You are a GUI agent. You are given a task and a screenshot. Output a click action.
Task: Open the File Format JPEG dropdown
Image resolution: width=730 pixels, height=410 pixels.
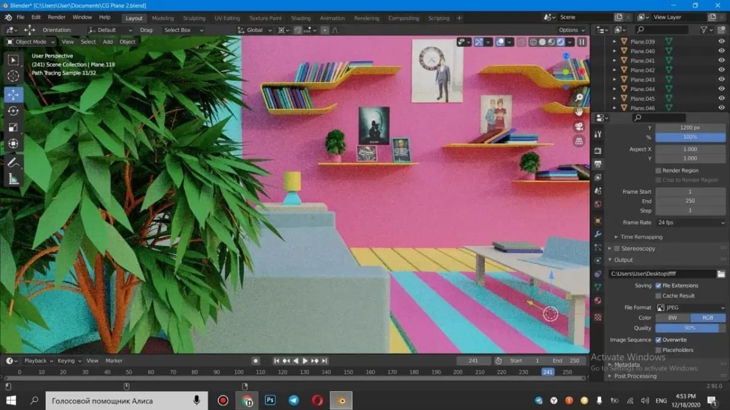tap(691, 307)
